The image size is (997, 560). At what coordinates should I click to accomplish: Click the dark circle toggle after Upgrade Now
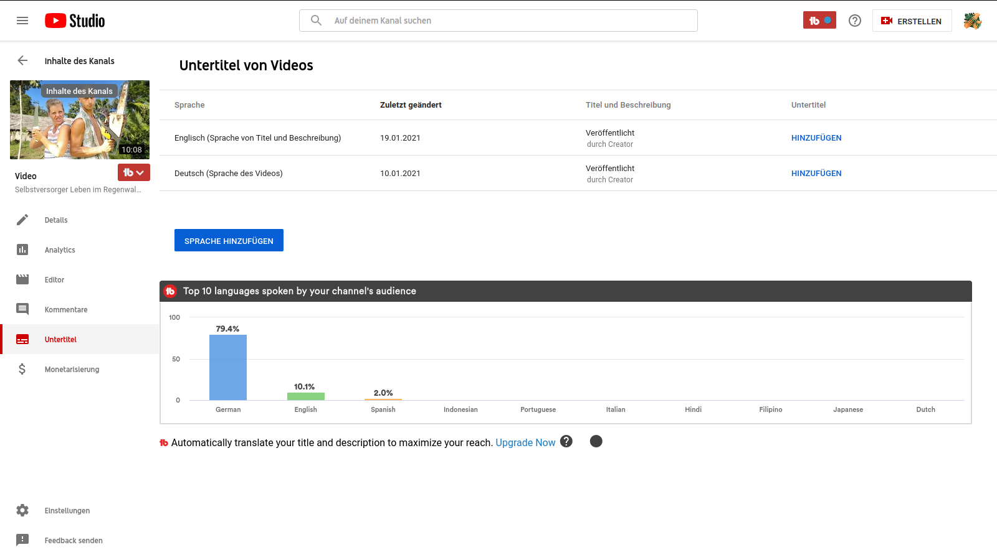pos(596,441)
